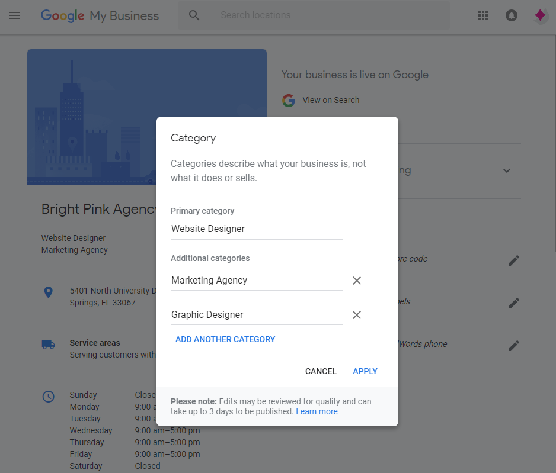
Task: Edit the Graphic Designer category field
Action: [257, 315]
